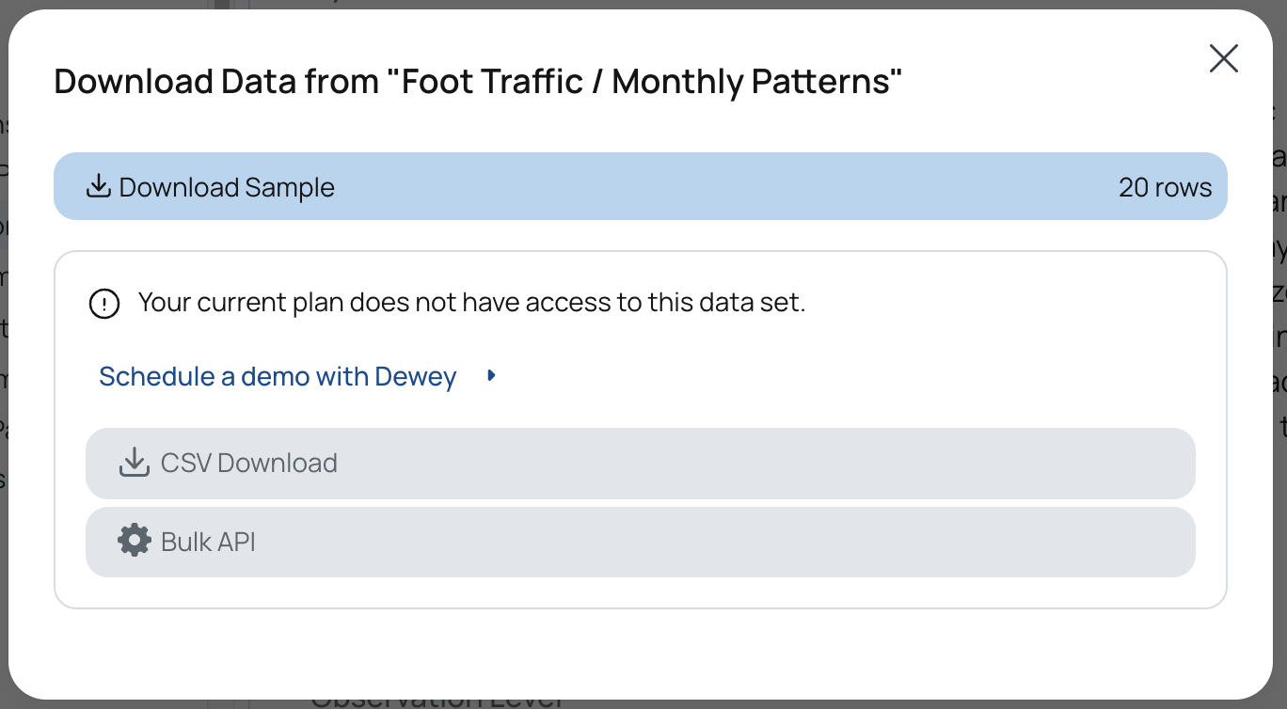
Task: Select the disabled Bulk API option
Action: click(640, 542)
